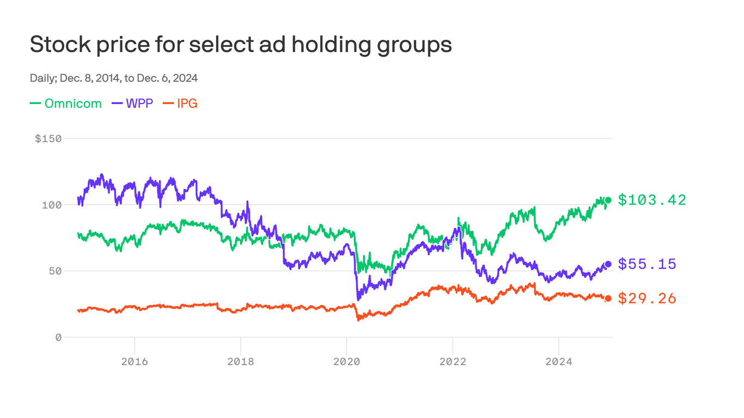This screenshot has width=744, height=418.
Task: Click the green Omnicom legend dash
Action: 35,103
